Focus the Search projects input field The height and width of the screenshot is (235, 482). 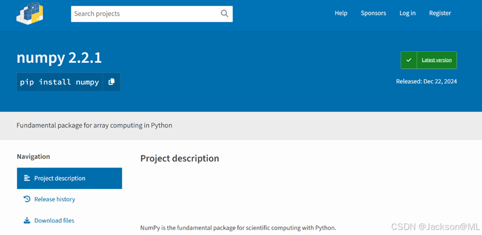(145, 14)
